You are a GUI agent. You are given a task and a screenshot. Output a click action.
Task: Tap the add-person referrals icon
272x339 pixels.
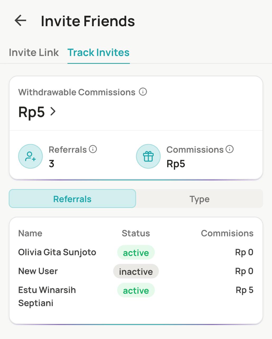pyautogui.click(x=30, y=156)
